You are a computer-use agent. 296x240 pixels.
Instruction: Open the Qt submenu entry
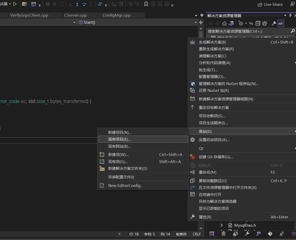click(242, 148)
